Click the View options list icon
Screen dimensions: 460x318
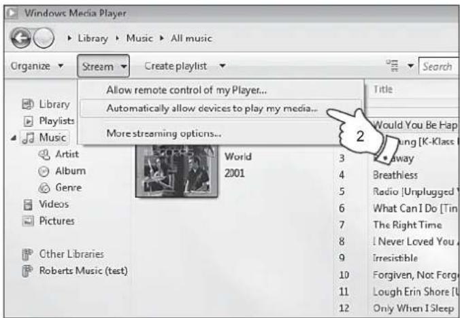392,66
